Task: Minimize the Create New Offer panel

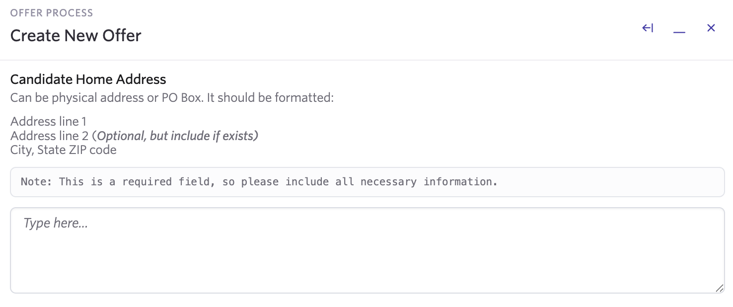Action: pyautogui.click(x=679, y=31)
